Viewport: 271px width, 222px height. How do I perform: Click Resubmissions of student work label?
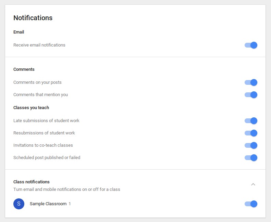pyautogui.click(x=44, y=133)
